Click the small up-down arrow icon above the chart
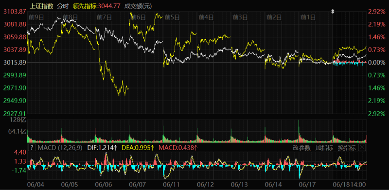Viewport: 389px width, 190px height. 333,11
